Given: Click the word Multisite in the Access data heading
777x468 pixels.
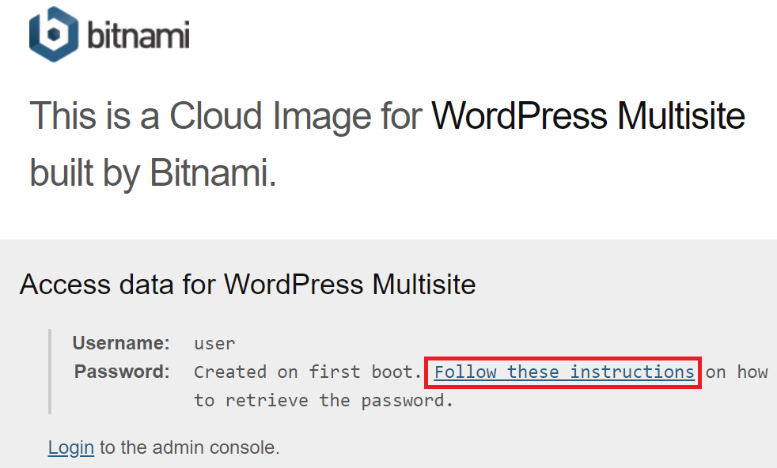Looking at the screenshot, I should [x=423, y=285].
